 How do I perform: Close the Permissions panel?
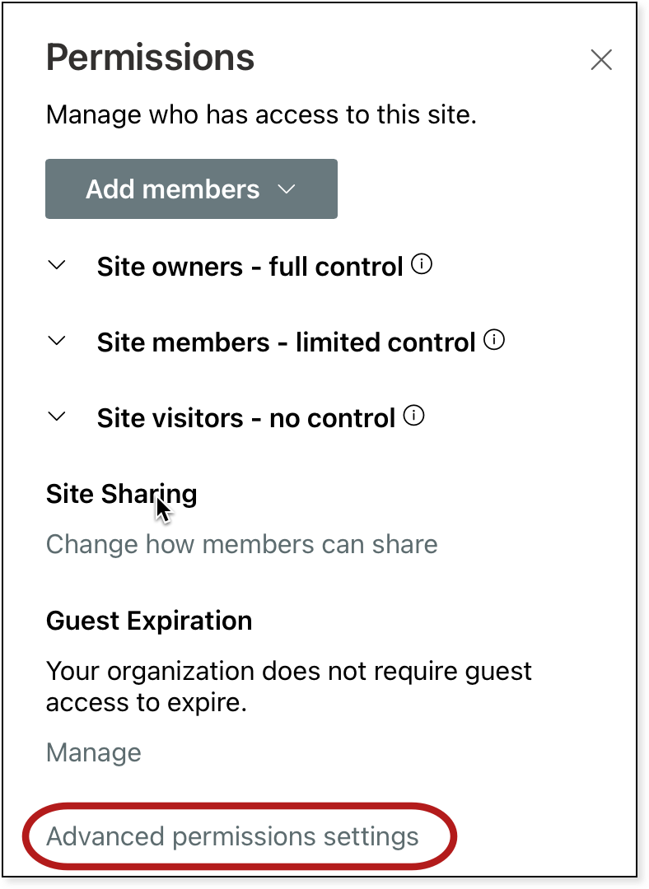click(601, 60)
